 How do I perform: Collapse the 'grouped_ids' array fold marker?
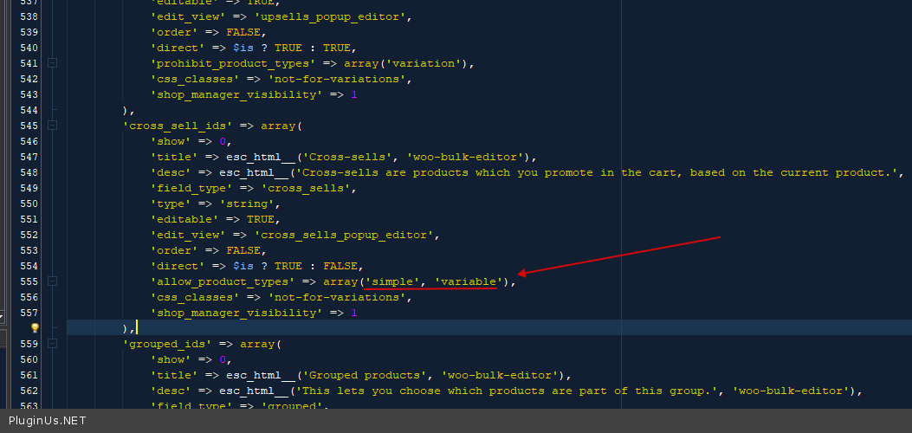(53, 344)
